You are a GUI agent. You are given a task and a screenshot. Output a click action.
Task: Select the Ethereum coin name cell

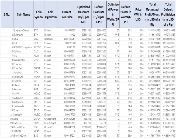(23, 35)
